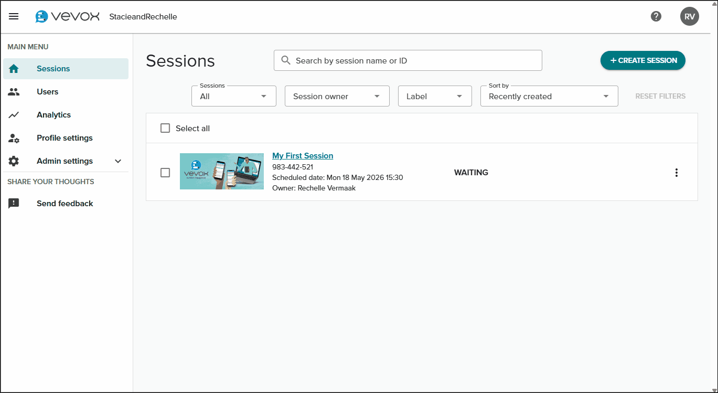Click the Send feedback speech bubble icon
Image resolution: width=718 pixels, height=393 pixels.
(x=14, y=204)
